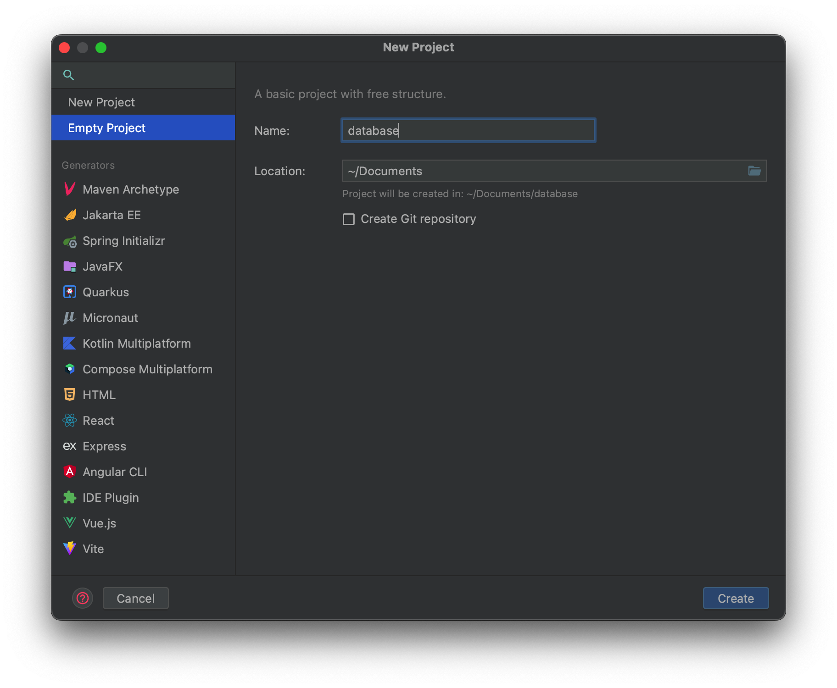Click the Micronaut mu icon

tap(70, 317)
